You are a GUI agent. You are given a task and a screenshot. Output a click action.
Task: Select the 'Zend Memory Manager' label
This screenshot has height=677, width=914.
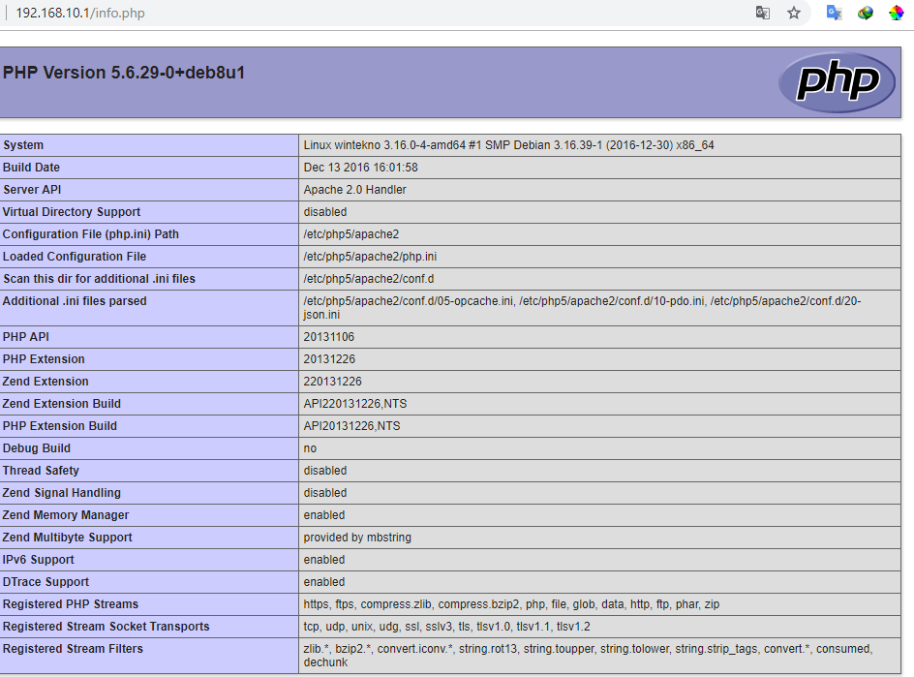[x=66, y=515]
